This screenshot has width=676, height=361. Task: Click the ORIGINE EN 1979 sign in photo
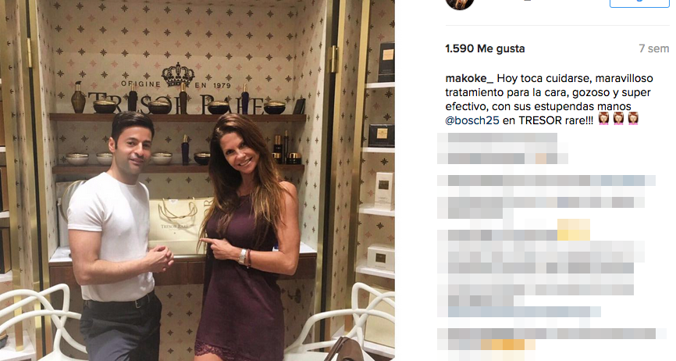click(176, 84)
